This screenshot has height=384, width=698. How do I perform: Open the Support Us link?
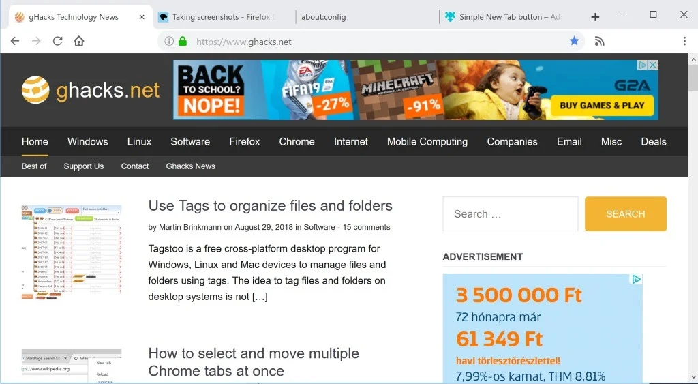pos(84,166)
